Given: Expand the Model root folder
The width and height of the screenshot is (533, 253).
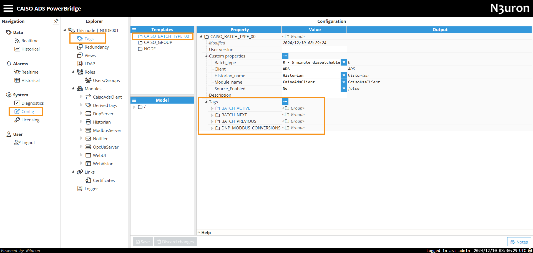Looking at the screenshot, I should click(x=134, y=107).
